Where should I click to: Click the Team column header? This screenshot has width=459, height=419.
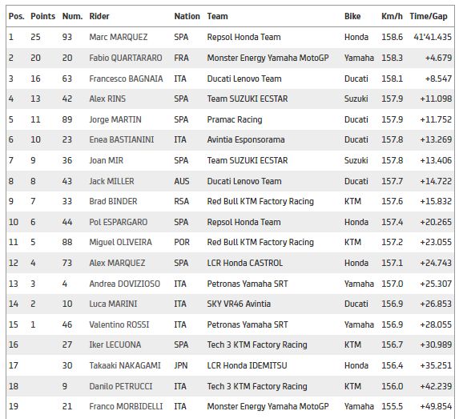tap(217, 16)
